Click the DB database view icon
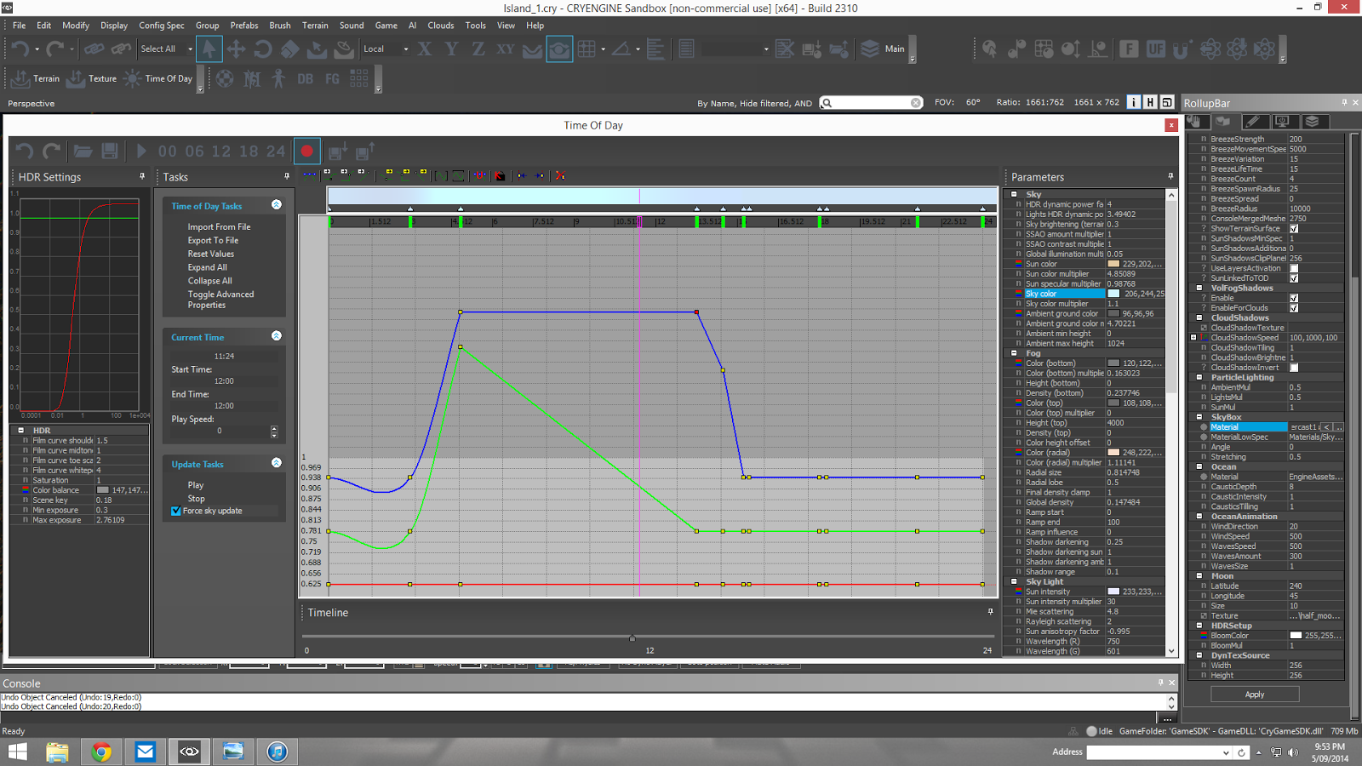Image resolution: width=1362 pixels, height=766 pixels. click(x=305, y=78)
